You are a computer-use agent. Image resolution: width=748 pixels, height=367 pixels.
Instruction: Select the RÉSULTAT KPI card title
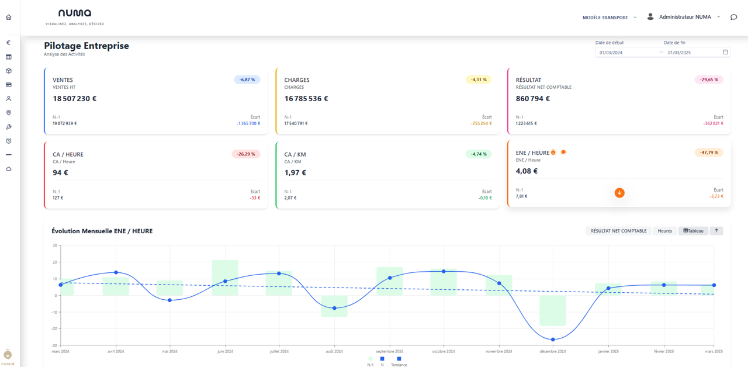click(x=528, y=80)
